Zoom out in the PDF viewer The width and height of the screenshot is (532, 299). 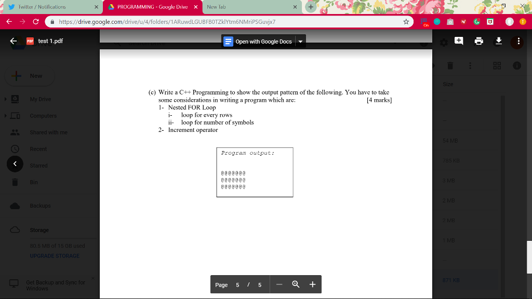pyautogui.click(x=279, y=284)
